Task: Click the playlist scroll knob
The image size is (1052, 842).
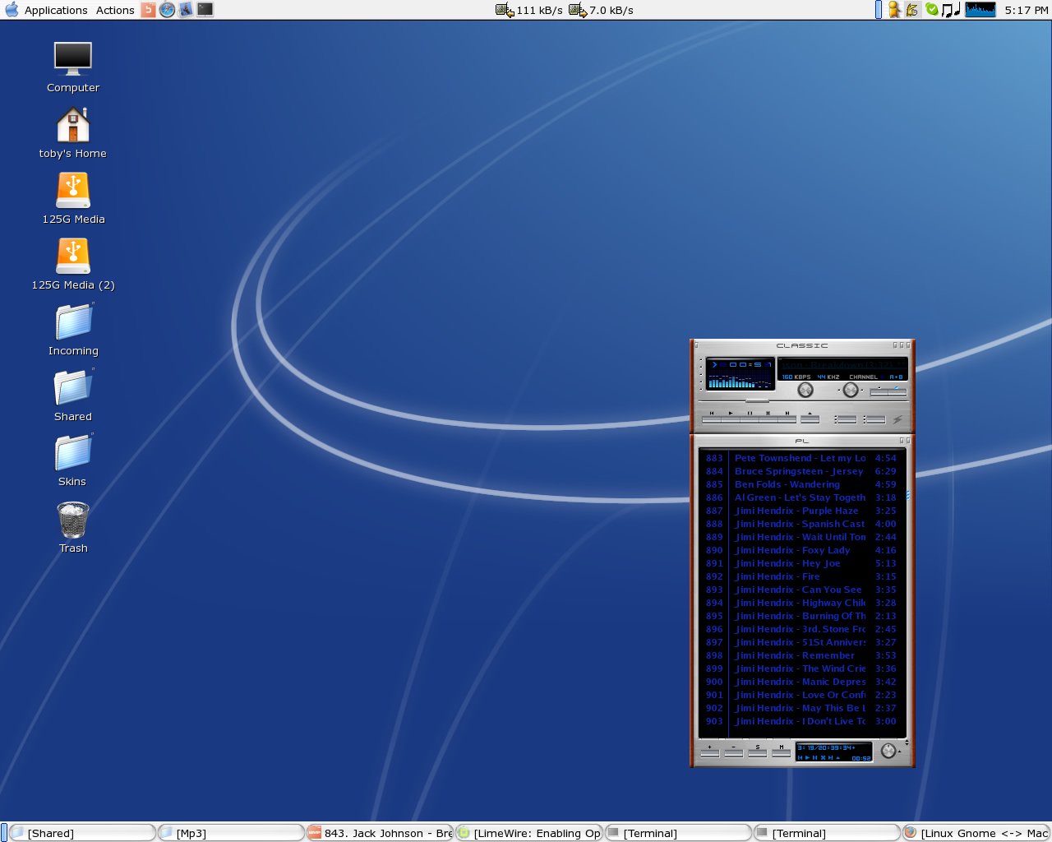Action: pyautogui.click(x=888, y=750)
